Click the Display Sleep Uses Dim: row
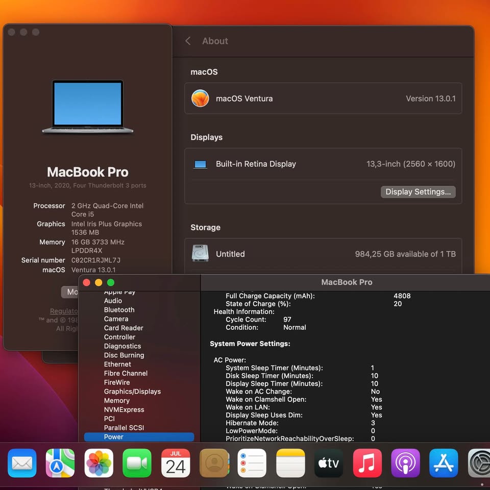The height and width of the screenshot is (490, 490). point(304,414)
